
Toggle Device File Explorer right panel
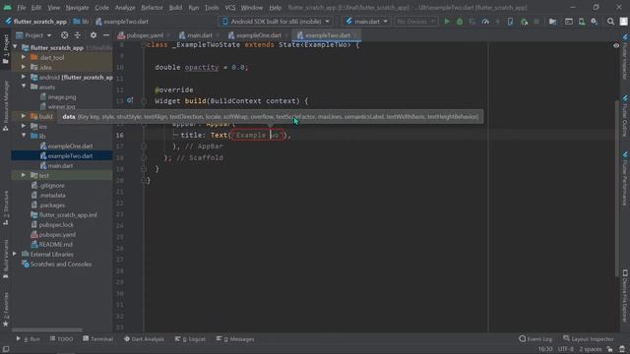[x=625, y=296]
